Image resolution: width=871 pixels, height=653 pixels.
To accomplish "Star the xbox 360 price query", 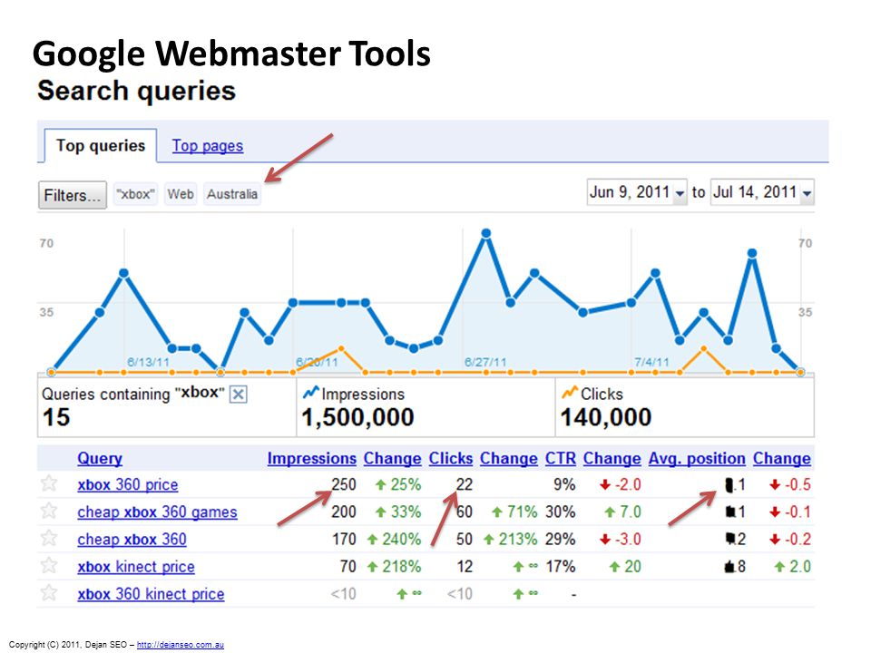I will (49, 483).
